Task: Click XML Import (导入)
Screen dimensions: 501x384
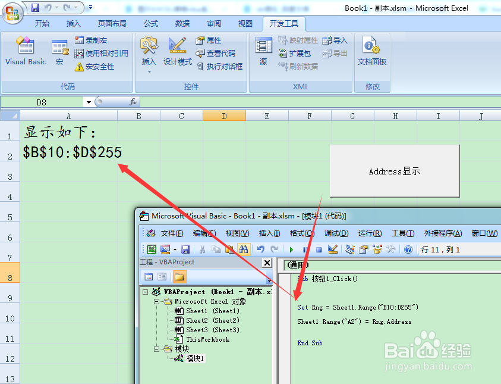Action: pyautogui.click(x=335, y=40)
